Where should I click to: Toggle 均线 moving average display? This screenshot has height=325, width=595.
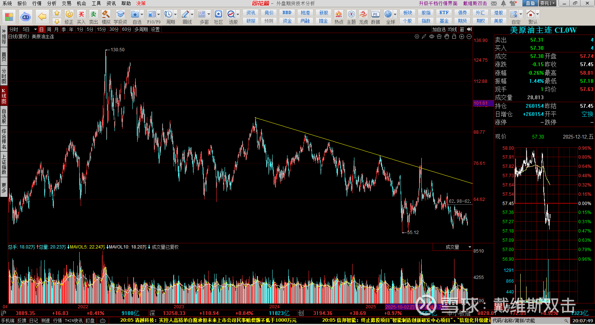(x=452, y=29)
